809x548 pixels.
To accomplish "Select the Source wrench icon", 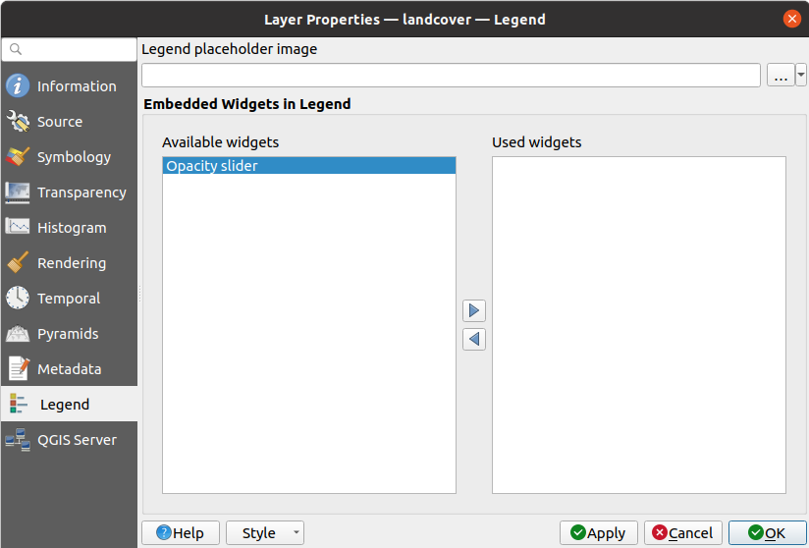I will tap(18, 122).
